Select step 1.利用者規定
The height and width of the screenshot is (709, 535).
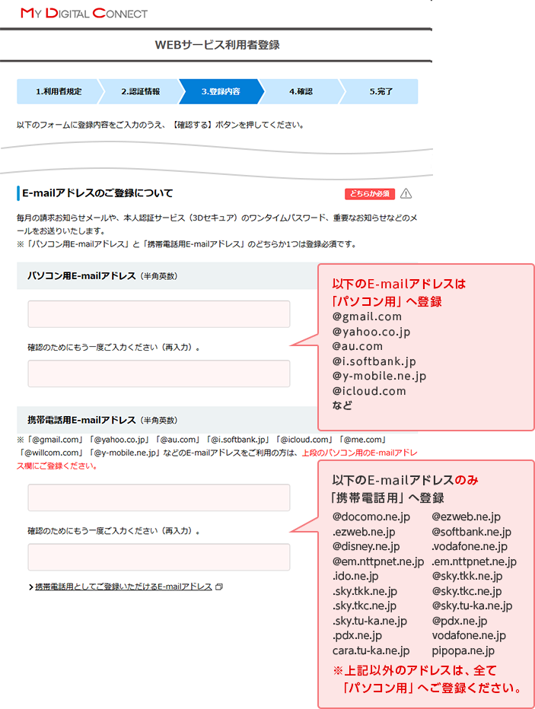click(x=59, y=91)
